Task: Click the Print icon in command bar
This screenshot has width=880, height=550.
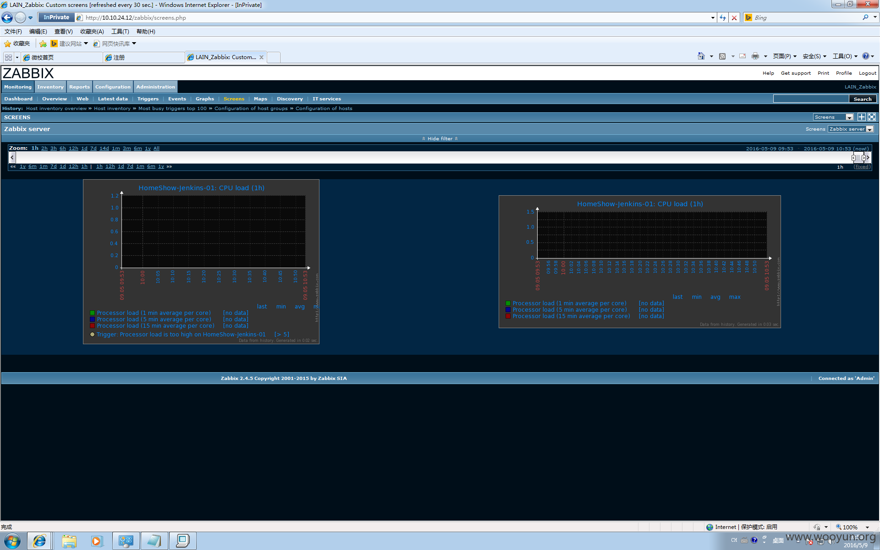Action: point(755,56)
